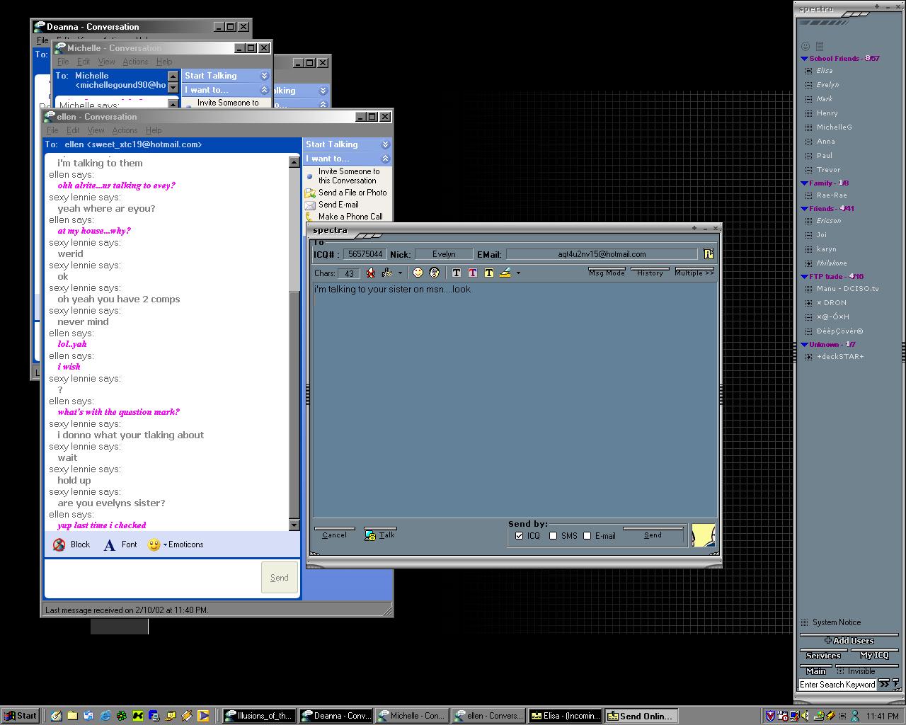The height and width of the screenshot is (725, 906).
Task: Click the Services button
Action: pyautogui.click(x=824, y=656)
